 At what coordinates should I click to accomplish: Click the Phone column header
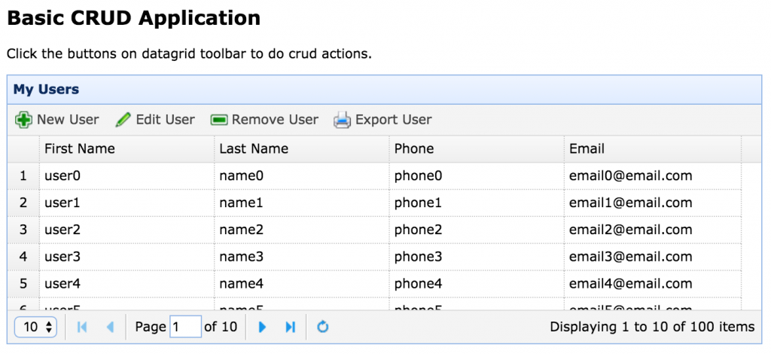tap(414, 148)
